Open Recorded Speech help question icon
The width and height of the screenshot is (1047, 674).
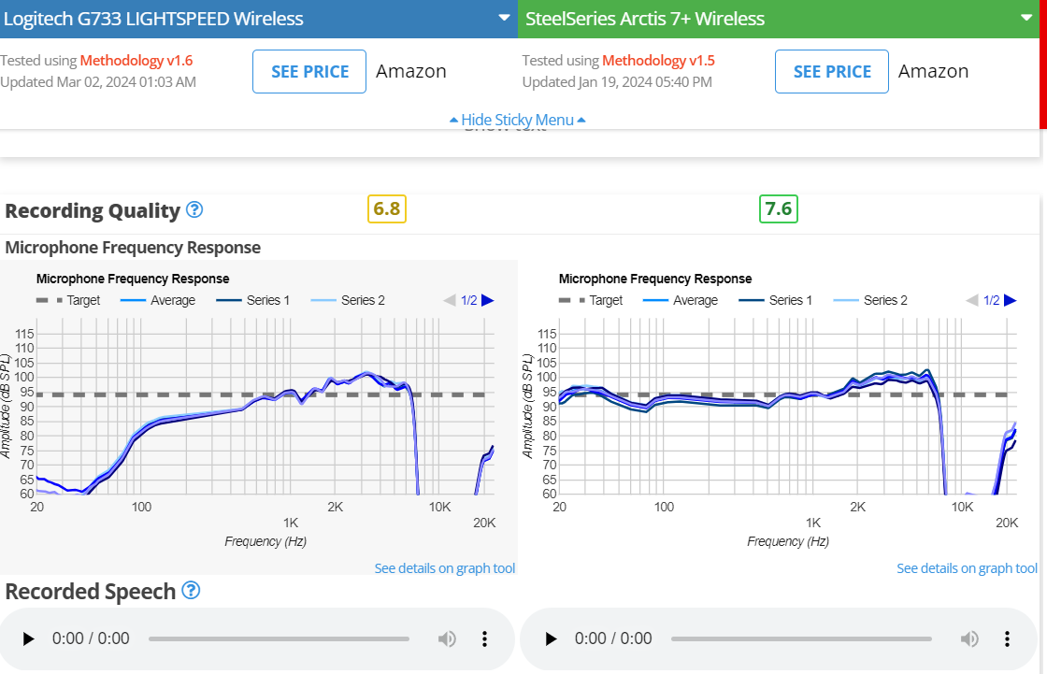(191, 591)
